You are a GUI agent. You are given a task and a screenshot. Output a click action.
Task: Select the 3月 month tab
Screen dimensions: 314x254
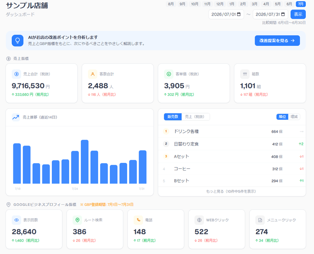(x=254, y=4)
